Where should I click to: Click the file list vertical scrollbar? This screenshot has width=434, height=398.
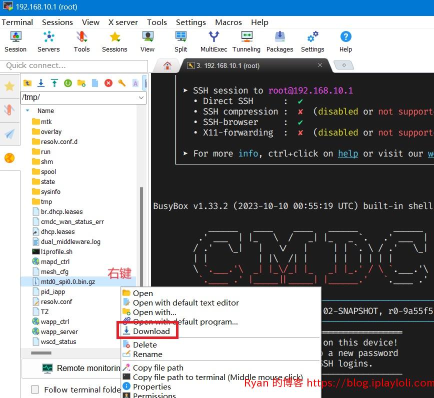tap(141, 236)
